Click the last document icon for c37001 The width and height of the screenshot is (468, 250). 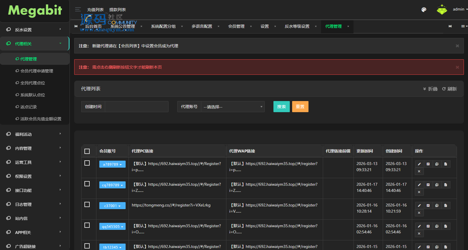click(x=446, y=206)
